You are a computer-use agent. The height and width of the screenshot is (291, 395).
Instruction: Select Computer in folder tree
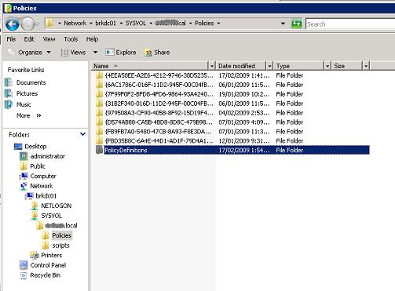[43, 176]
